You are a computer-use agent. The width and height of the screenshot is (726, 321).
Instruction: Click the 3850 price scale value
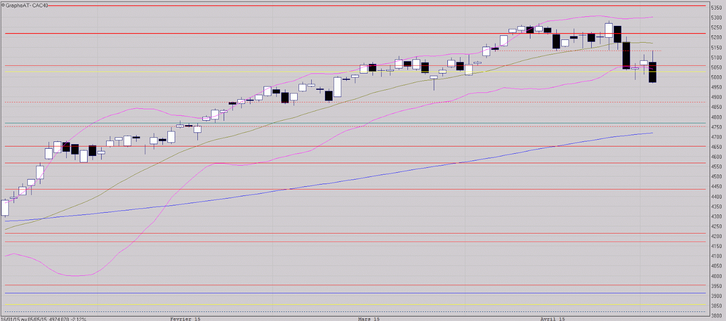[x=716, y=306]
